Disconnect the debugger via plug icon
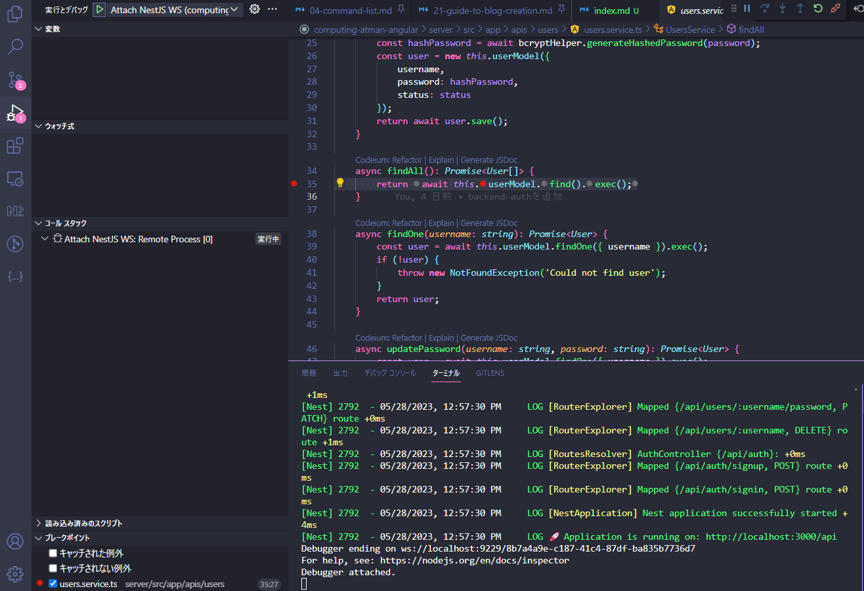 (835, 9)
